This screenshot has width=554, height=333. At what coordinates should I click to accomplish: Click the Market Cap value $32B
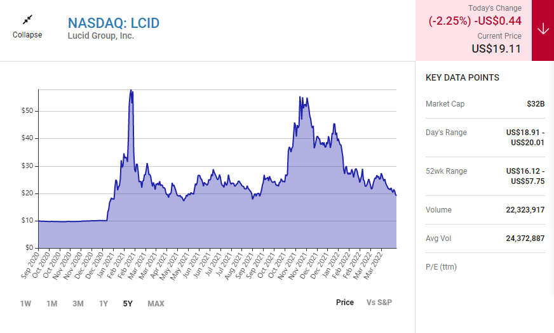click(536, 104)
